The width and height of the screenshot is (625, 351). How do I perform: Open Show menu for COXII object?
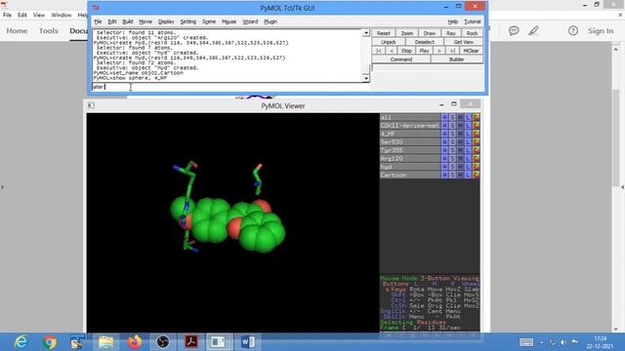[452, 126]
